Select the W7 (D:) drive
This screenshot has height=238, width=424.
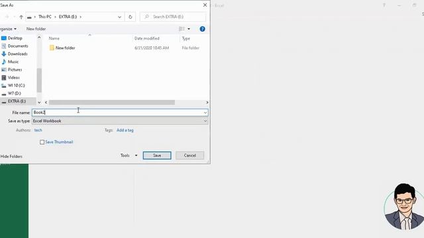point(15,93)
